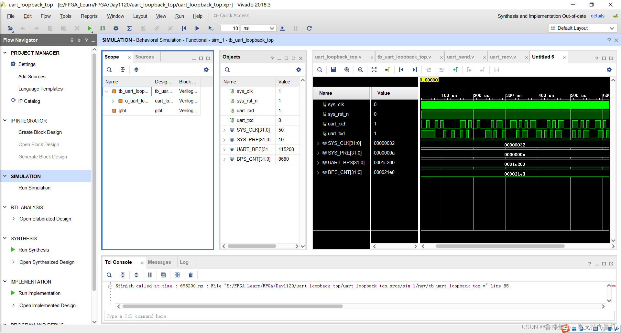Switch to the Sources tab

click(145, 57)
